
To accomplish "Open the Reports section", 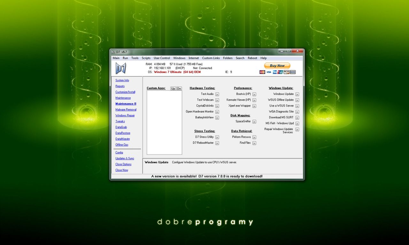I will click(120, 86).
